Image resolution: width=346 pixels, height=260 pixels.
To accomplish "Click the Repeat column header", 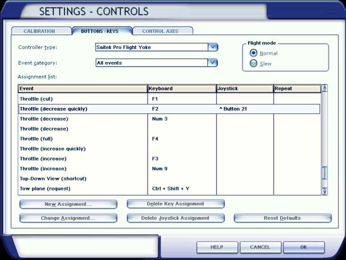I will (297, 88).
